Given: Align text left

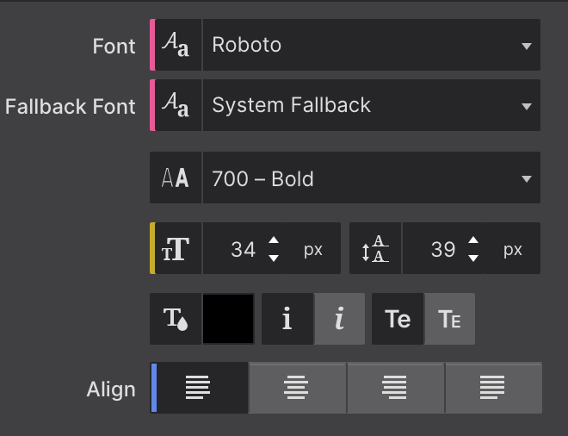Looking at the screenshot, I should coord(199,388).
